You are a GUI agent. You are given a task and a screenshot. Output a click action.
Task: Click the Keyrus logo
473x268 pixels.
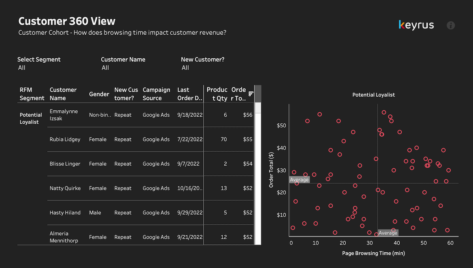416,25
